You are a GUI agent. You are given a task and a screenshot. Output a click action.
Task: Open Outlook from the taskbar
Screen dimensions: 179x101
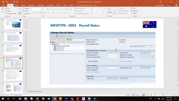pos(49,98)
